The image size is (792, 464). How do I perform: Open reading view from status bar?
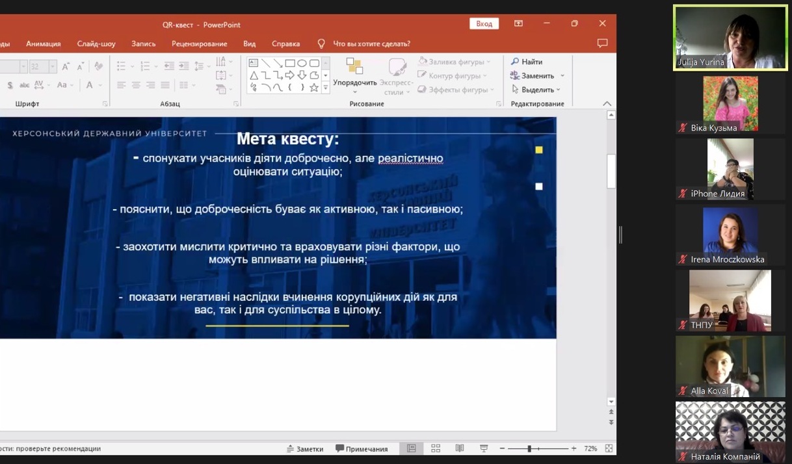coord(460,448)
